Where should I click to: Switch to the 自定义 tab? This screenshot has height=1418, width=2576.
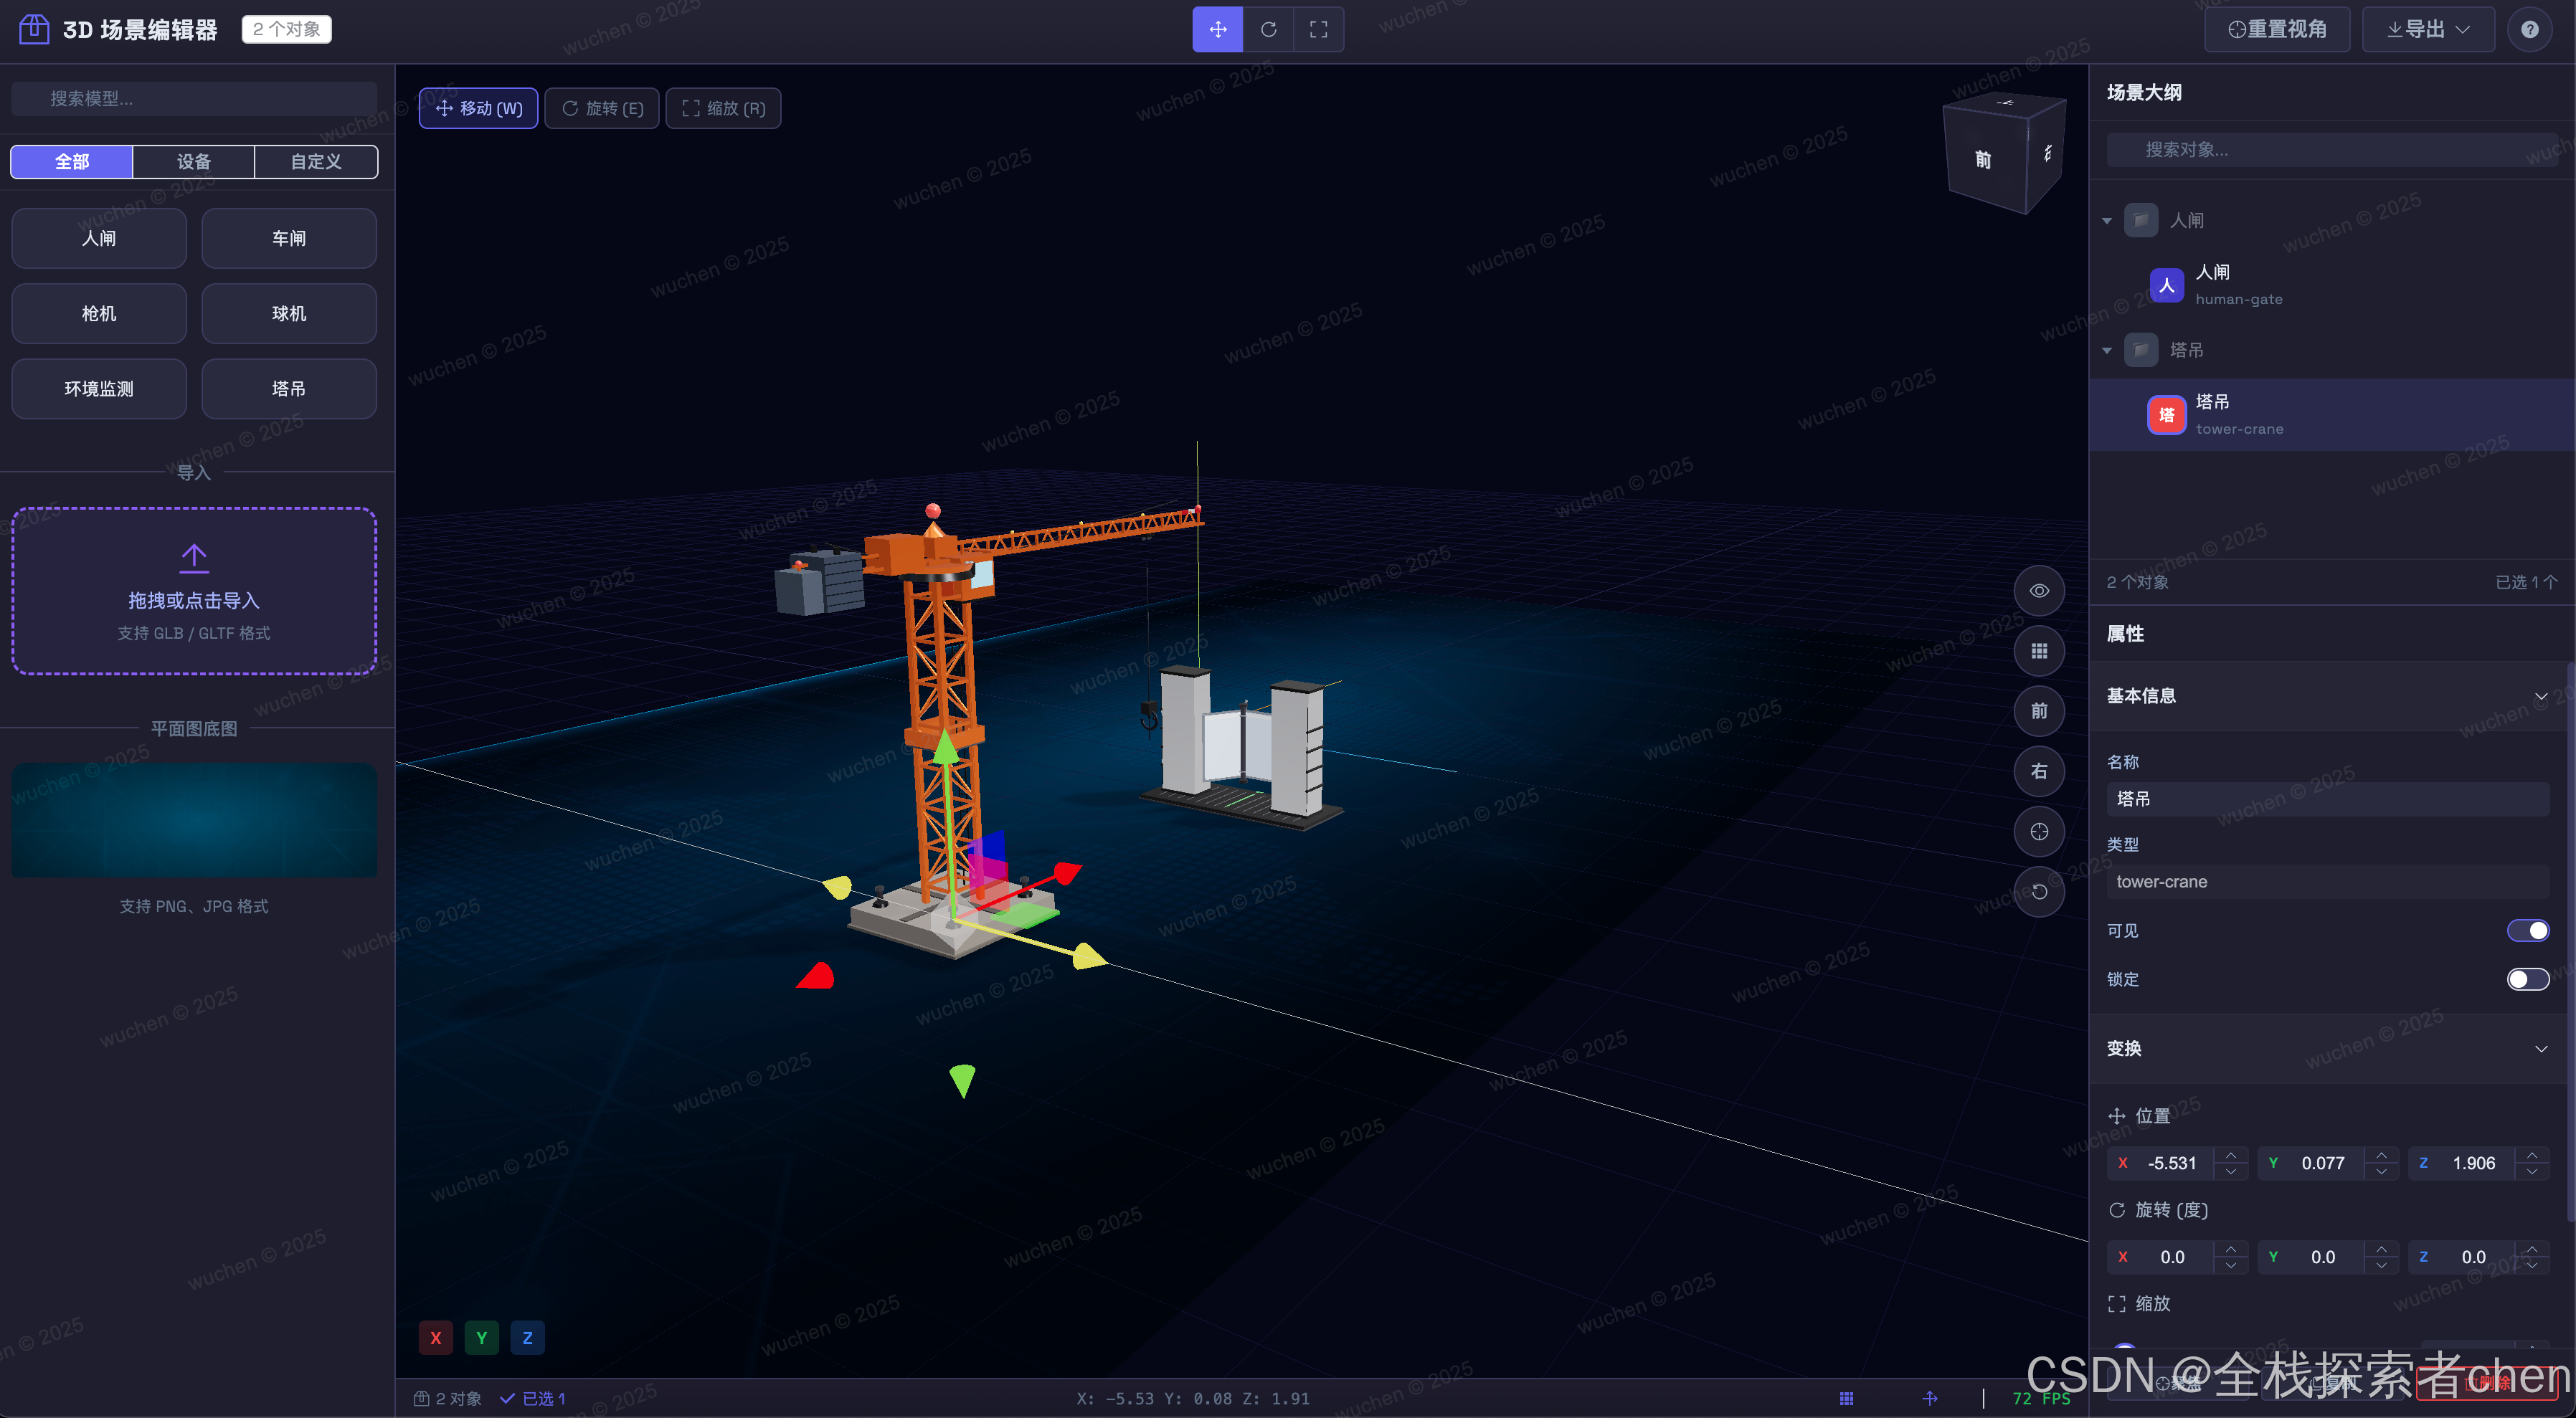click(316, 161)
